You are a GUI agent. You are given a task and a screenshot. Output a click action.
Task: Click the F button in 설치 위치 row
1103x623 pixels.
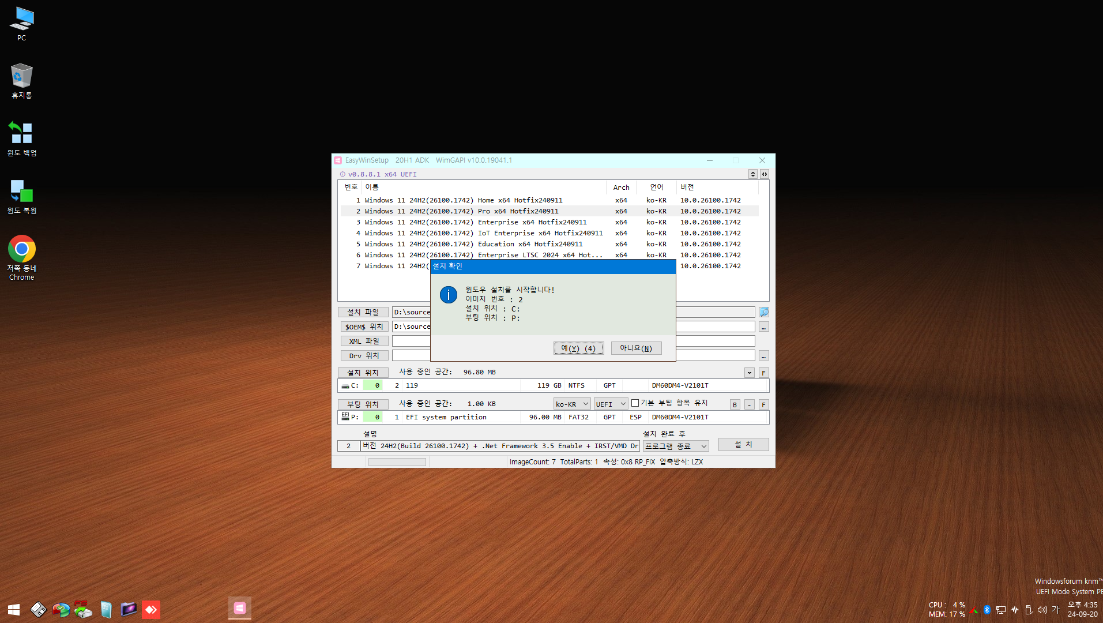click(x=763, y=373)
